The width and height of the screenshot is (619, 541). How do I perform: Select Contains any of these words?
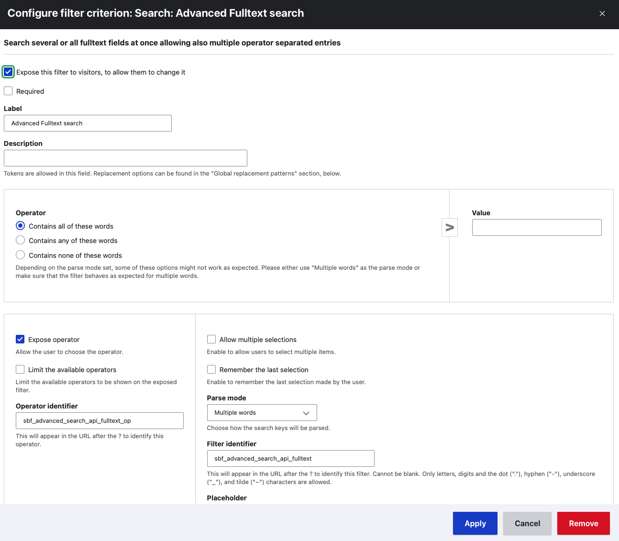pyautogui.click(x=21, y=240)
